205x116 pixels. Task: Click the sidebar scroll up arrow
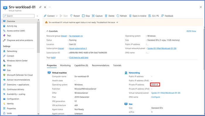(x=38, y=20)
